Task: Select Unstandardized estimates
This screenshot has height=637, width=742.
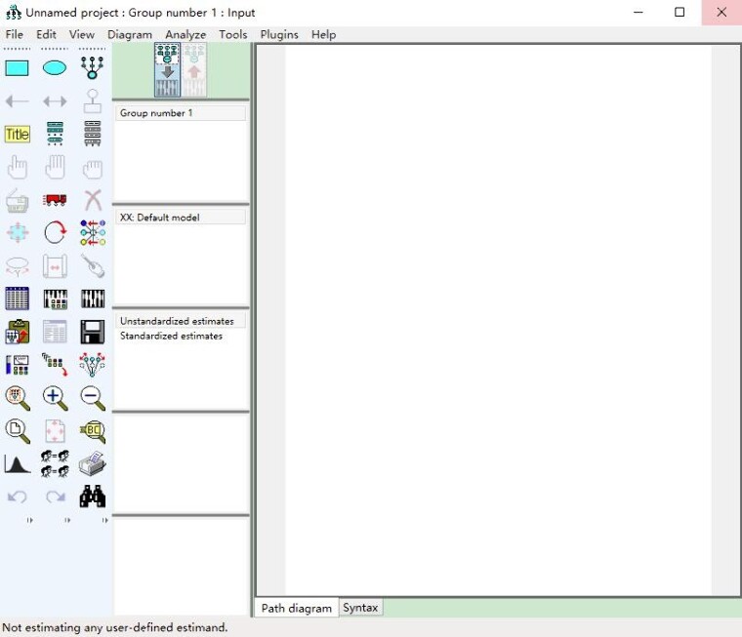Action: pos(181,321)
